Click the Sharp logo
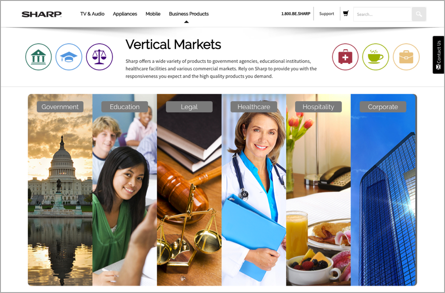 coord(42,14)
